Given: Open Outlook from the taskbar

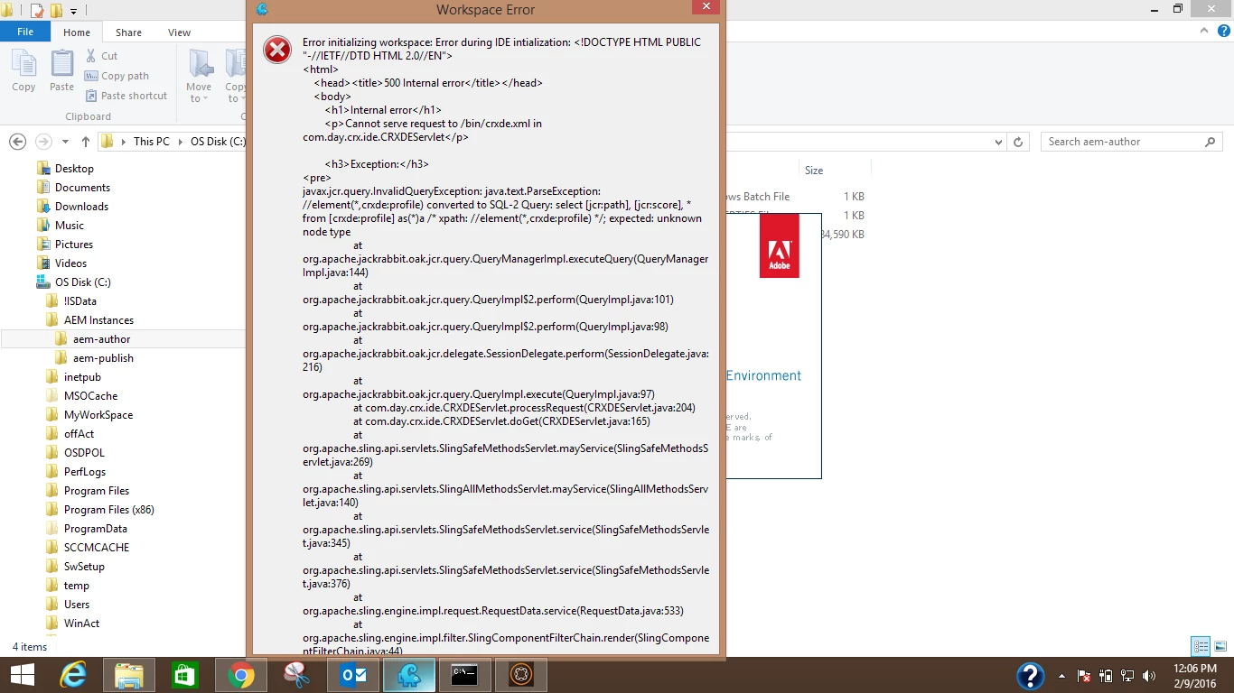Looking at the screenshot, I should pos(352,675).
